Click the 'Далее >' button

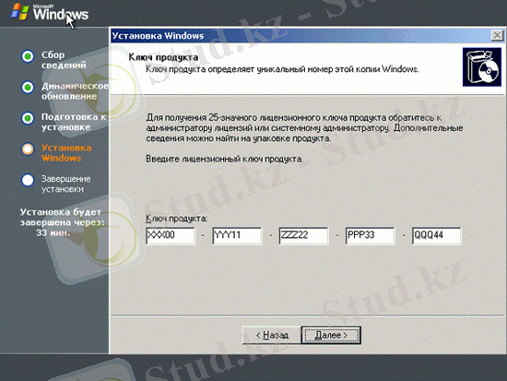331,335
